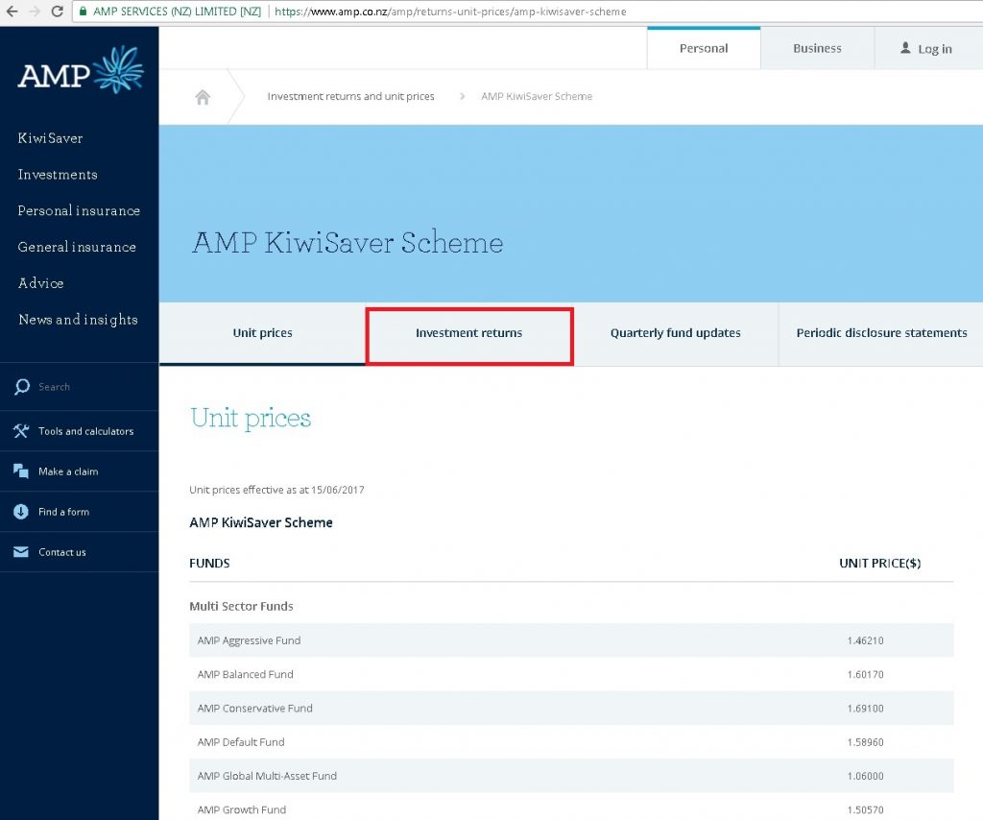Click the FUNDS column header
This screenshot has width=983, height=820.
coord(209,563)
